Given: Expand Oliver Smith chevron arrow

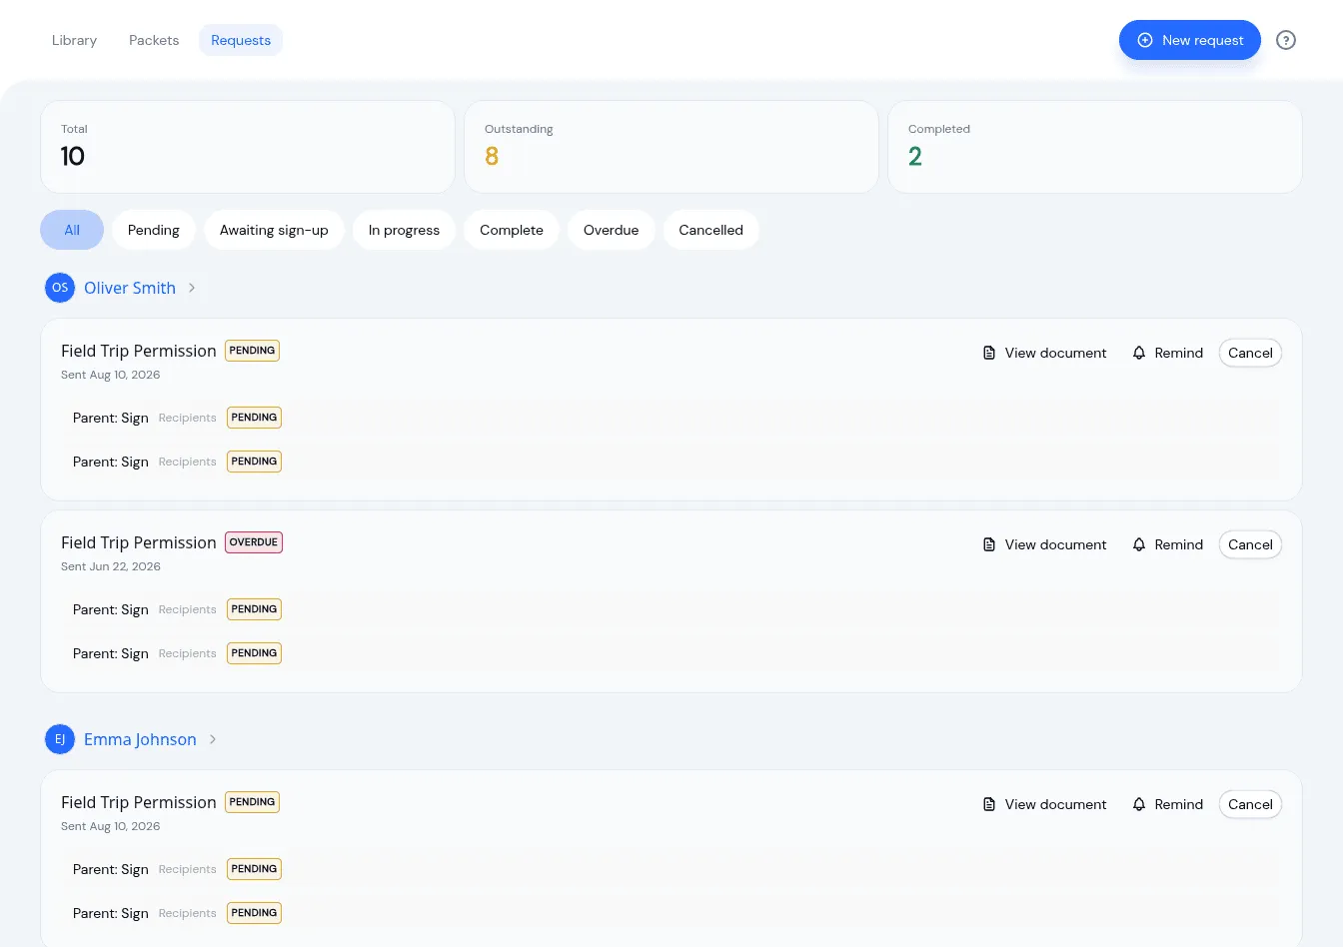Looking at the screenshot, I should tap(192, 288).
